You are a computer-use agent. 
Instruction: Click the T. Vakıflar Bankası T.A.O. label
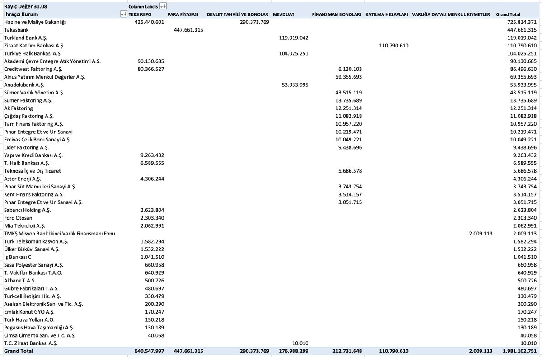33,272
